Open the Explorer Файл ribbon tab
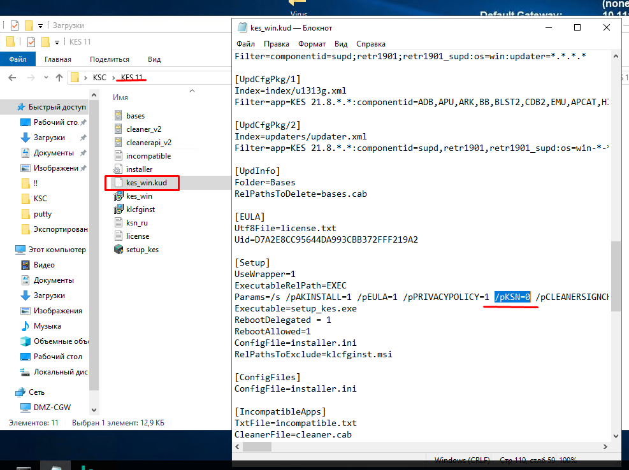 (x=18, y=59)
